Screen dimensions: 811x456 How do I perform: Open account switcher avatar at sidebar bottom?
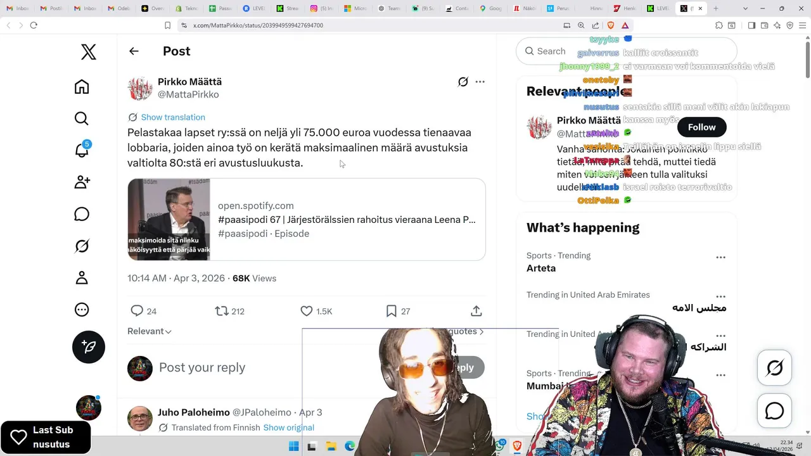pyautogui.click(x=89, y=408)
